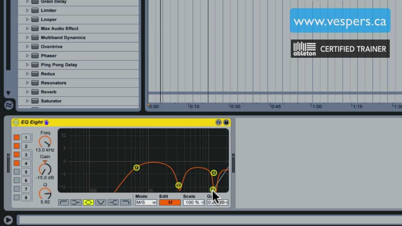Select band 5 number button
Viewport: 402px width, 226px height.
click(26, 172)
